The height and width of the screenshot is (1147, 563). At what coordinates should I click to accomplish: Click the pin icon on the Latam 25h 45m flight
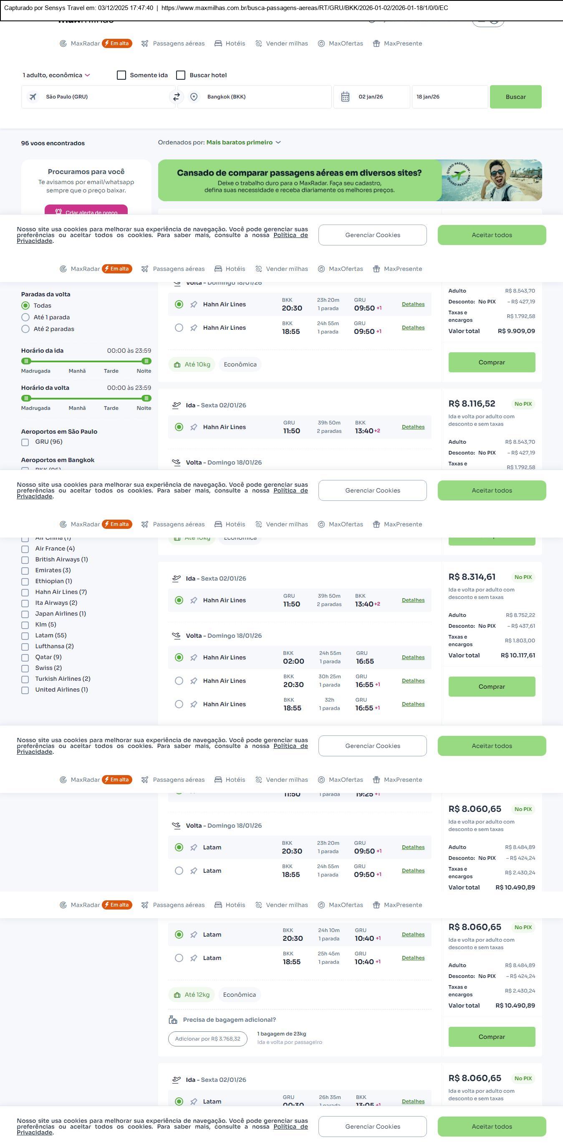click(194, 958)
